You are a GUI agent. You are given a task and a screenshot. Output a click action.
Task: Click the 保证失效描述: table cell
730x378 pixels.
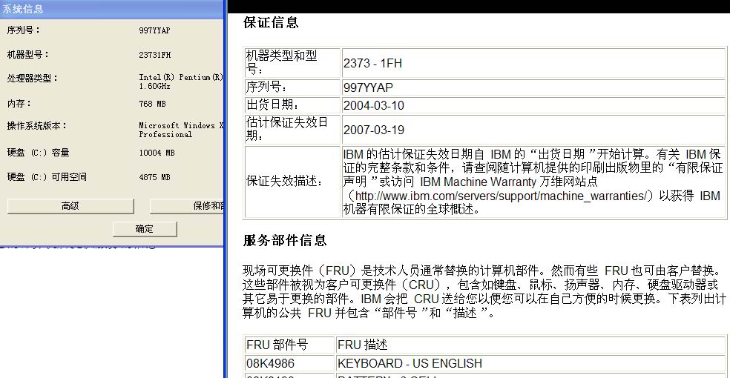coord(292,182)
